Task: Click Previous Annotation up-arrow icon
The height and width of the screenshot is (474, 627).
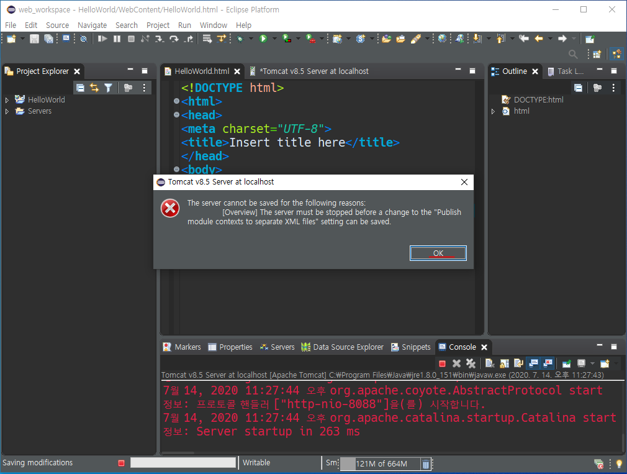Action: [500, 39]
